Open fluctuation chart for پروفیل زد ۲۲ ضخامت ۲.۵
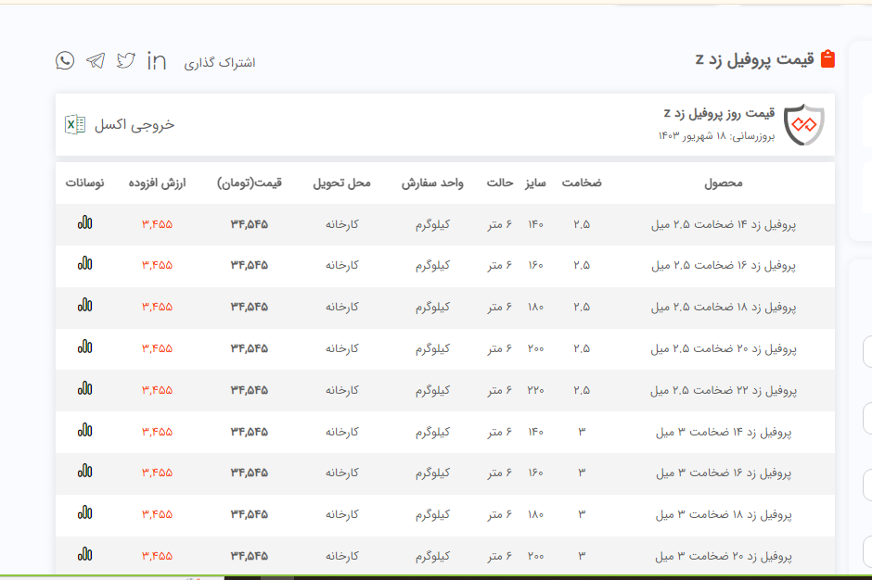 84,389
